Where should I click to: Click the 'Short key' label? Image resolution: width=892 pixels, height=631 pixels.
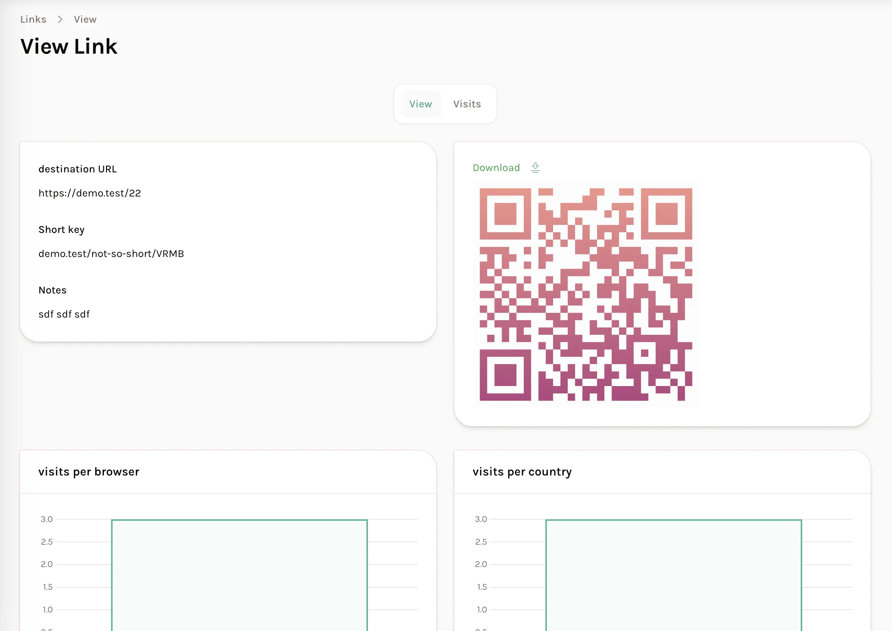61,229
